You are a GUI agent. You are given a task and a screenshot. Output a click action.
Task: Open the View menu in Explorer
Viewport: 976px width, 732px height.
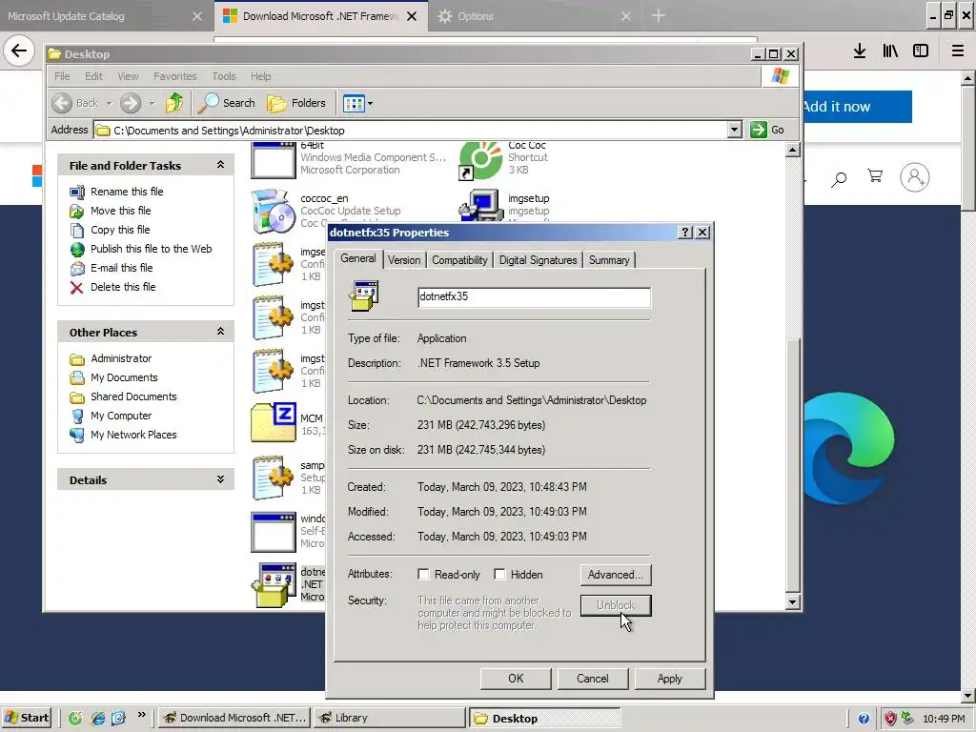pos(129,76)
